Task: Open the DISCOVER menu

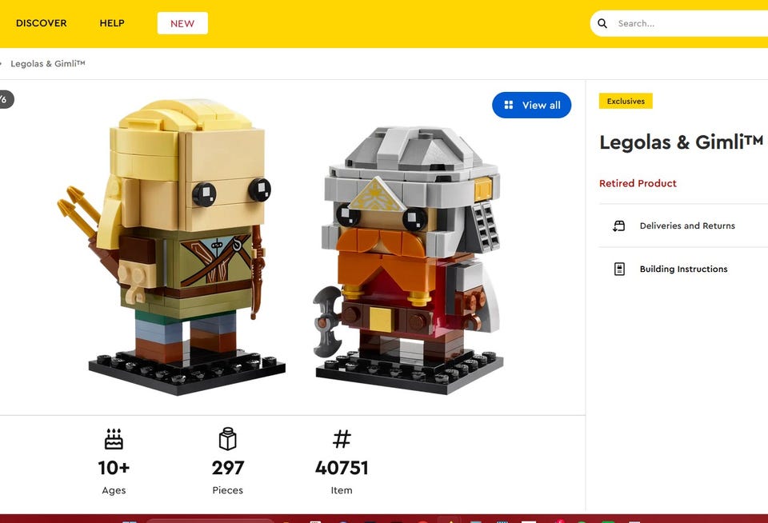Action: point(41,23)
